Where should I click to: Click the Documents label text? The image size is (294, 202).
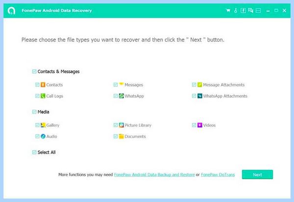pos(135,136)
